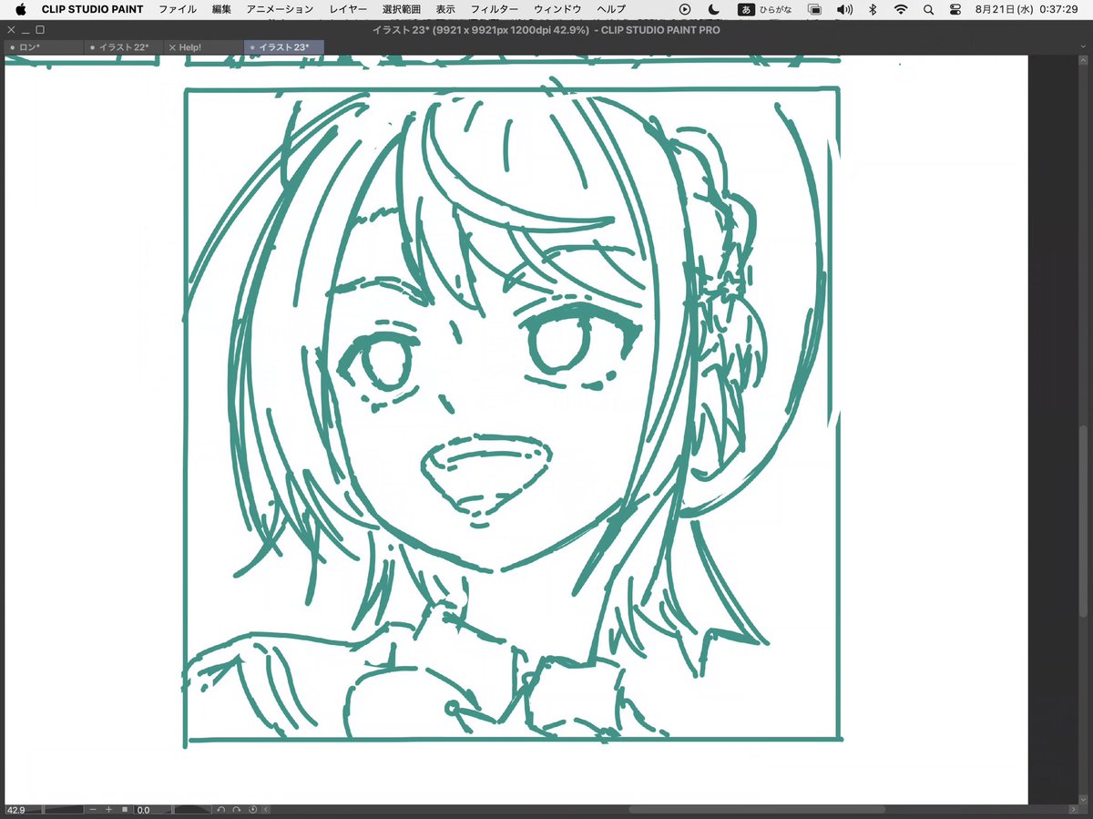1093x819 pixels.
Task: Toggle Focus mode moon icon
Action: [x=715, y=9]
